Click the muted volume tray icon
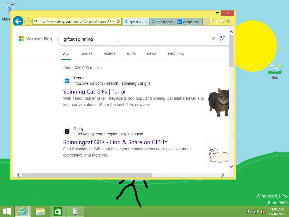 pos(262,211)
